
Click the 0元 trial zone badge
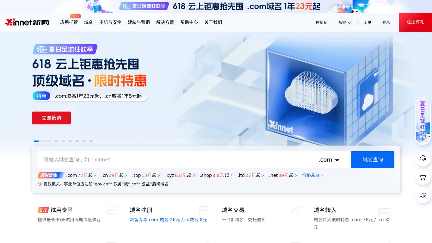(43, 210)
